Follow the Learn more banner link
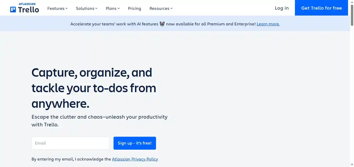Screen dimensions: 354x167 [268, 24]
